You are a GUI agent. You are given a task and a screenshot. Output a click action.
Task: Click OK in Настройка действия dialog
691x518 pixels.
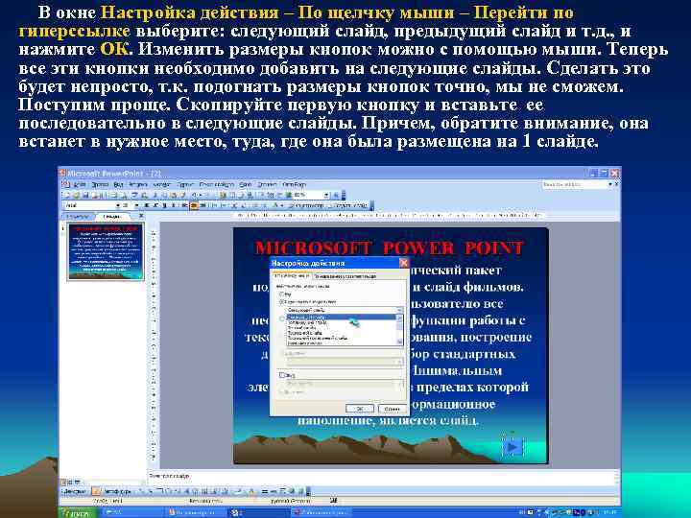(x=360, y=409)
